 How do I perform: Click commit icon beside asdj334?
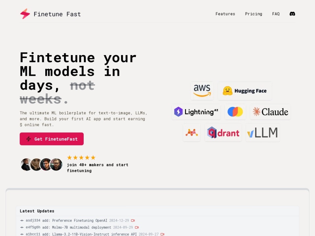[22, 221]
